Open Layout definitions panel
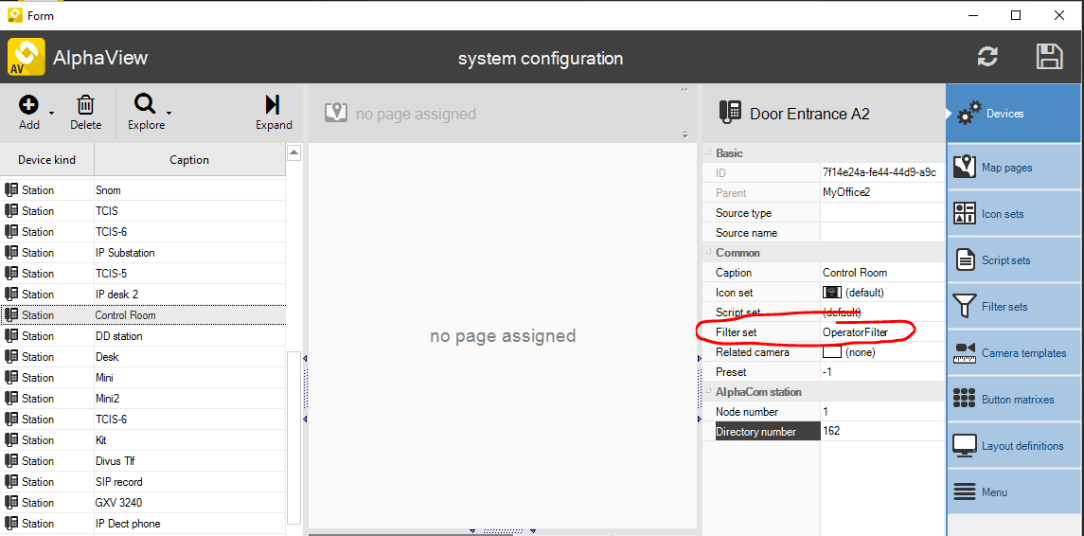This screenshot has height=536, width=1084. [x=1013, y=446]
